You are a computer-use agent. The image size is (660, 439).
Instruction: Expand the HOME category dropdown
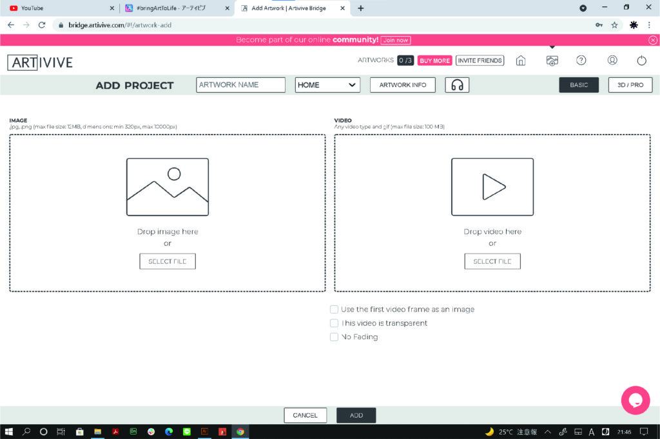click(x=327, y=85)
